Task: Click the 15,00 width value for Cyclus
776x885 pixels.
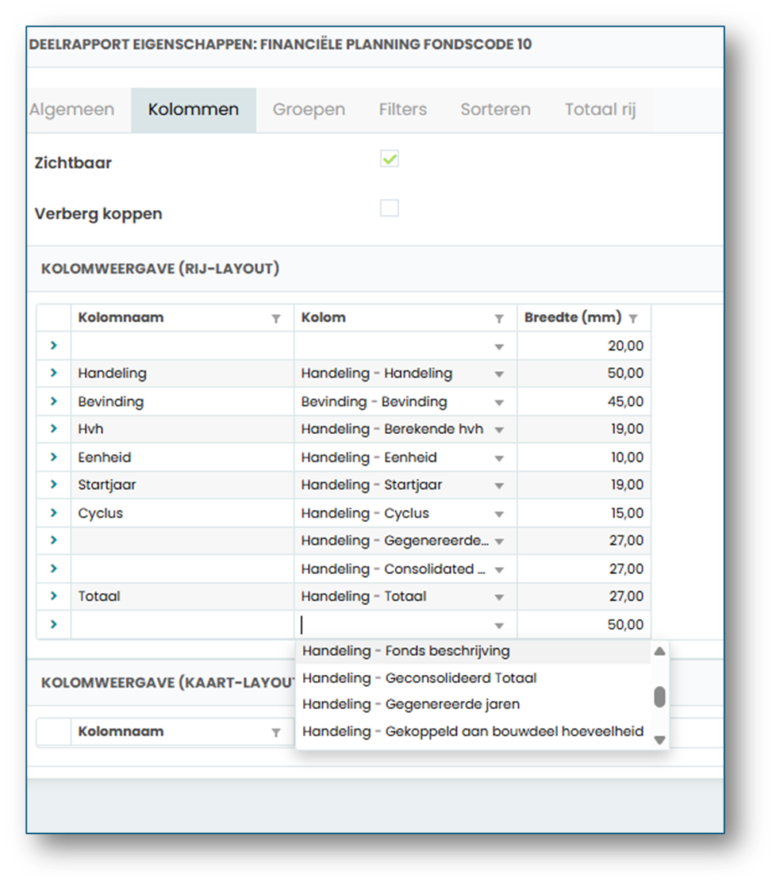Action: 584,513
